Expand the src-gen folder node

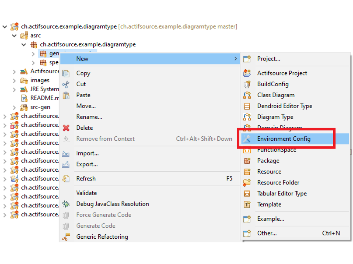tap(14, 107)
